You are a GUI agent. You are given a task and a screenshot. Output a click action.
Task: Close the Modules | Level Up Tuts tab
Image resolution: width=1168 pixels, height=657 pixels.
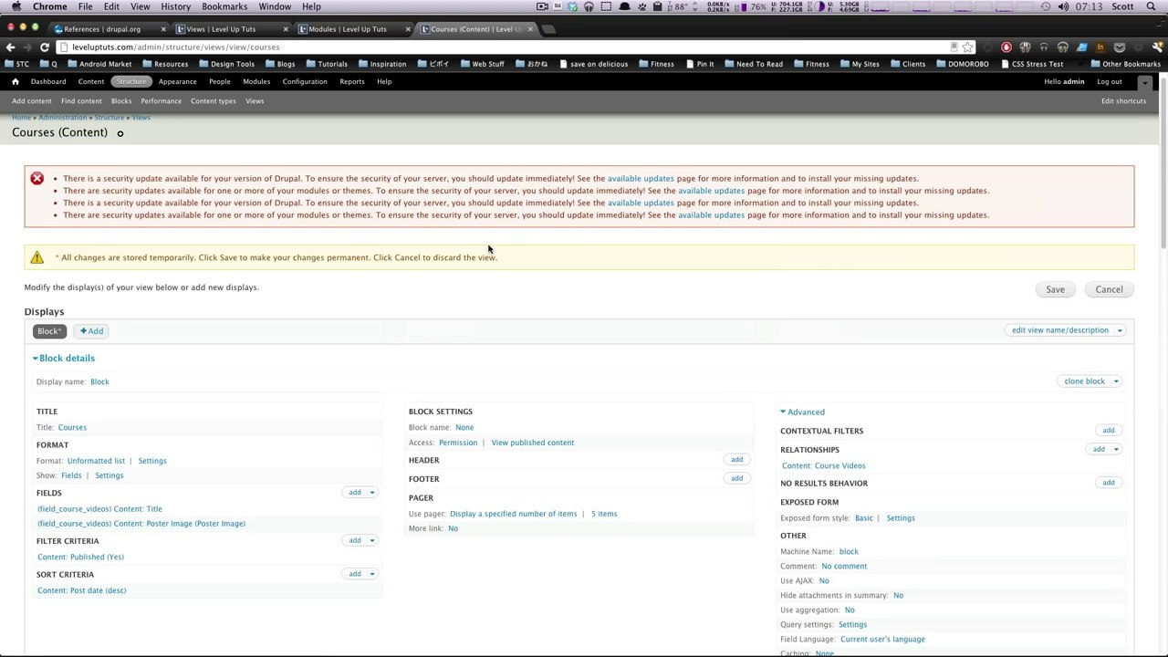click(408, 29)
